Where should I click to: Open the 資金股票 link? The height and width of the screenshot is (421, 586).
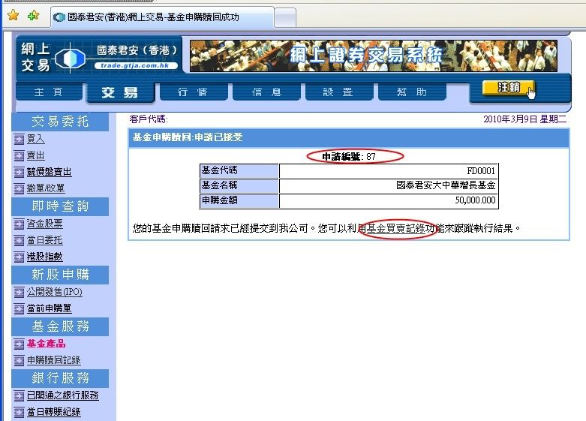pyautogui.click(x=44, y=224)
